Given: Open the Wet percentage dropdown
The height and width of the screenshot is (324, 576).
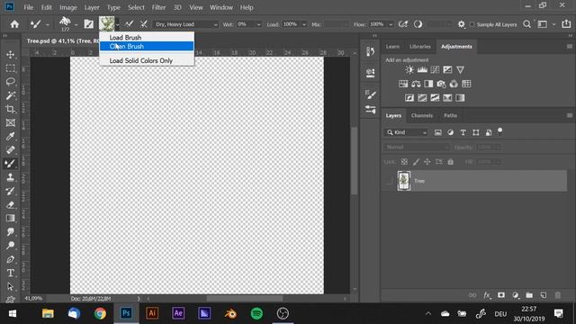Looking at the screenshot, I should tap(258, 24).
